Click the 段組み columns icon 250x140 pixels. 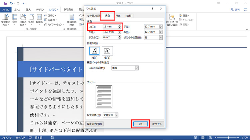pyautogui.click(x=39, y=20)
